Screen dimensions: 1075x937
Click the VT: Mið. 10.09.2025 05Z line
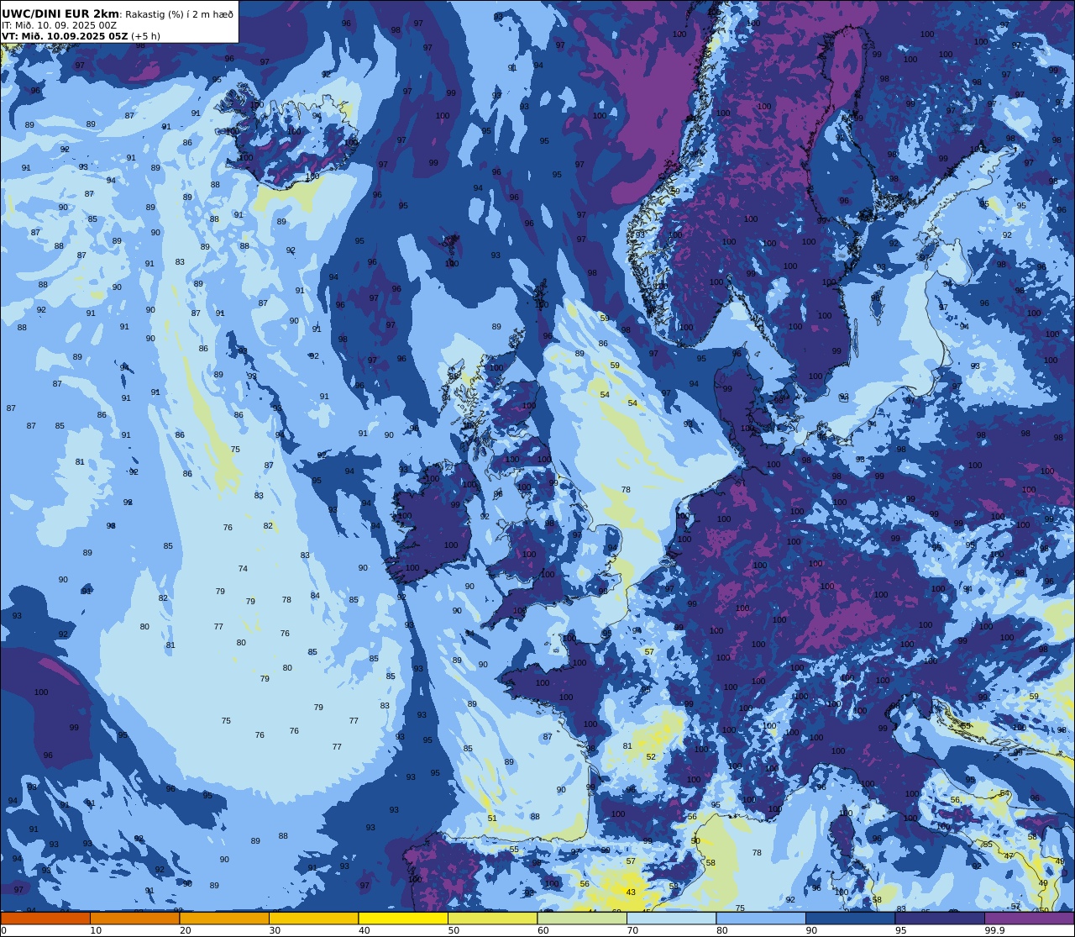pos(65,36)
